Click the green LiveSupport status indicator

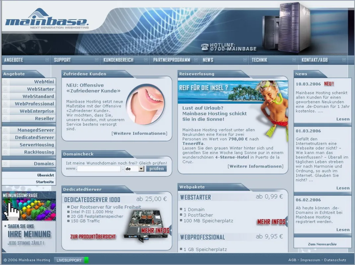[86, 260]
